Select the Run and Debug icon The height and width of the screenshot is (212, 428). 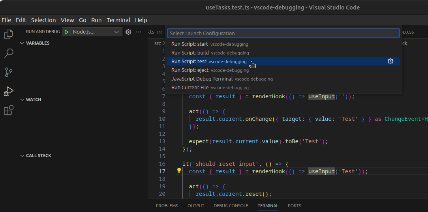9,91
